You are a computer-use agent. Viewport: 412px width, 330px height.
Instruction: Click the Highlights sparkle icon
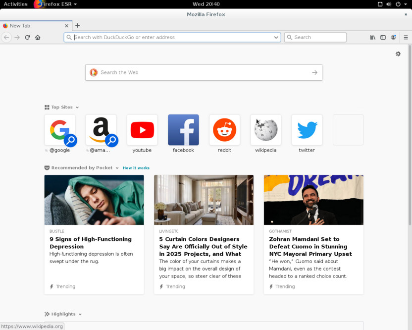[x=47, y=314]
